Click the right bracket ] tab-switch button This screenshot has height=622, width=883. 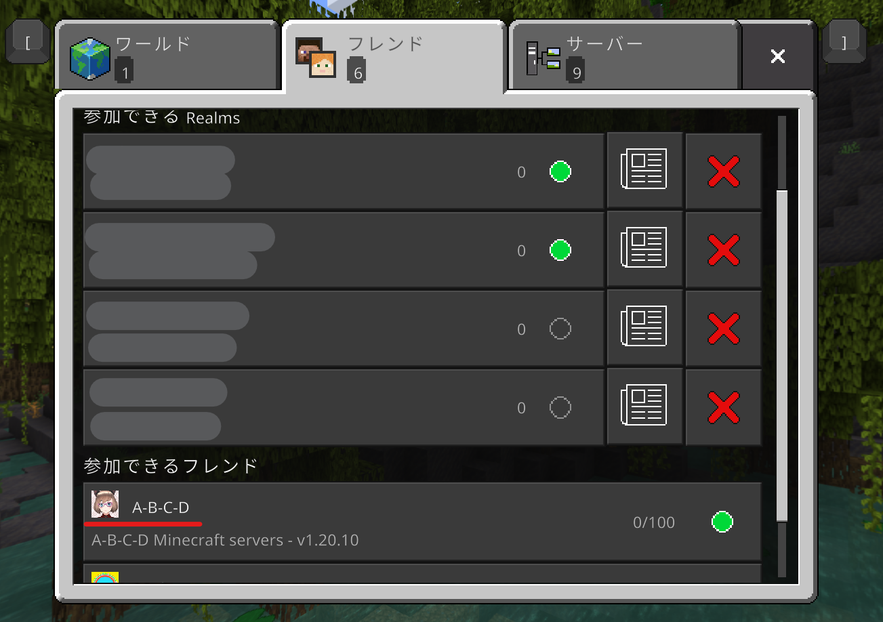point(844,43)
